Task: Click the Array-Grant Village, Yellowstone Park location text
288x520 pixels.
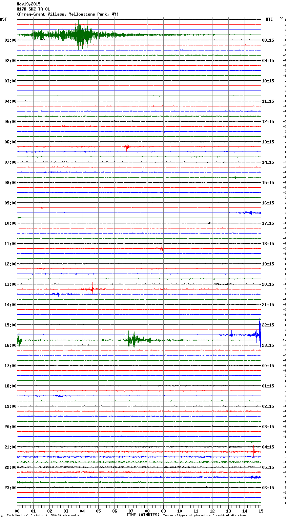Action: point(68,14)
